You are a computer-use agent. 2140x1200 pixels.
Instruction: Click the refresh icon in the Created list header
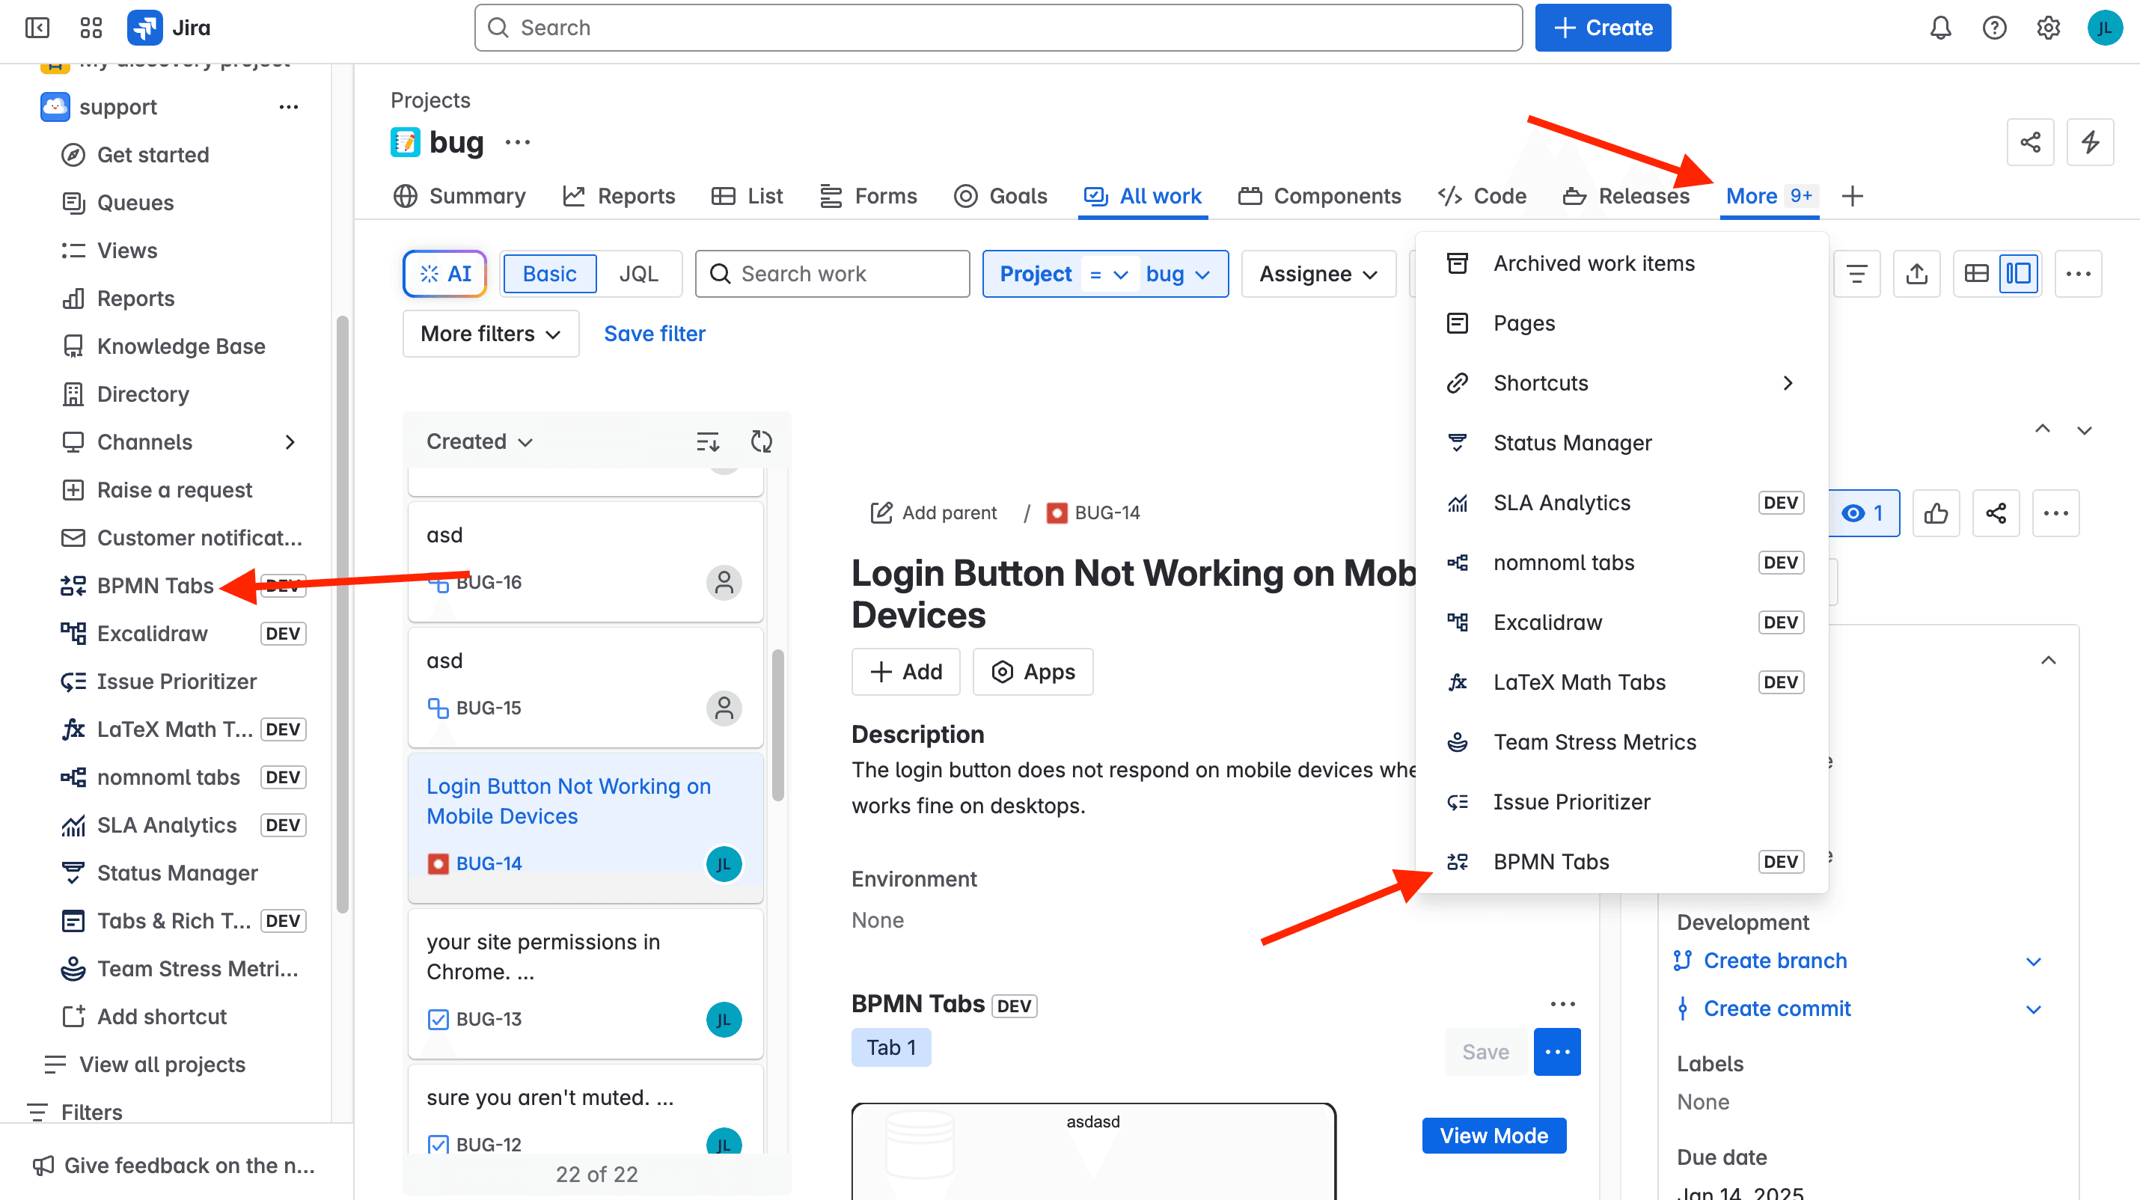click(x=761, y=441)
